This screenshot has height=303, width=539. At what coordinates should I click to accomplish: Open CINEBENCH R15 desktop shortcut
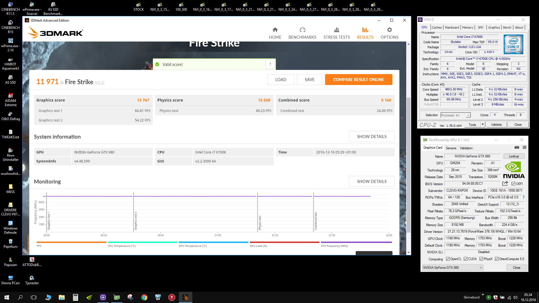(10, 27)
